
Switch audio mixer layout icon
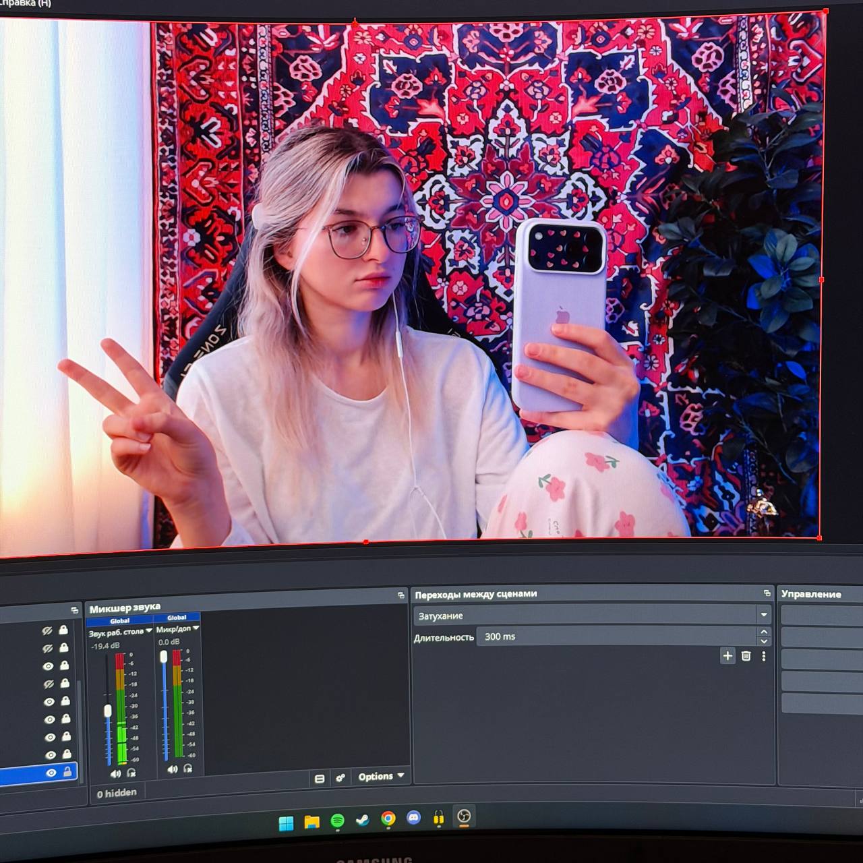pyautogui.click(x=320, y=779)
